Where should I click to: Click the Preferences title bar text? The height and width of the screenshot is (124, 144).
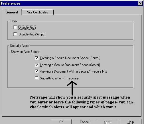pyautogui.click(x=11, y=3)
